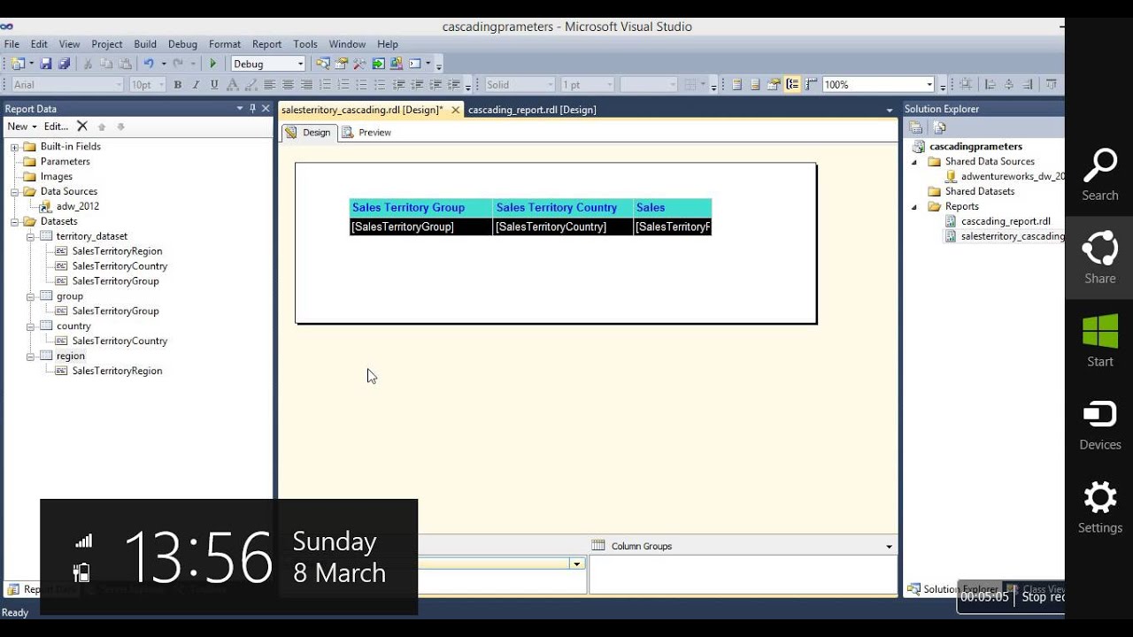Open the Build menu
The height and width of the screenshot is (637, 1133).
145,44
